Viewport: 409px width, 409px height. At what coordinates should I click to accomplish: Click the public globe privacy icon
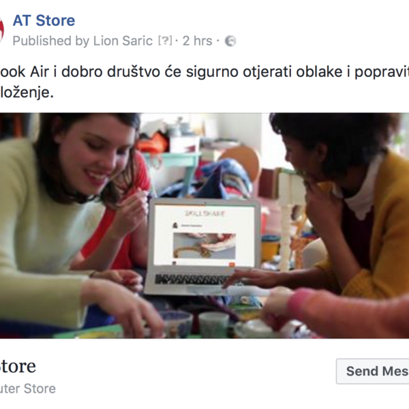(x=230, y=41)
